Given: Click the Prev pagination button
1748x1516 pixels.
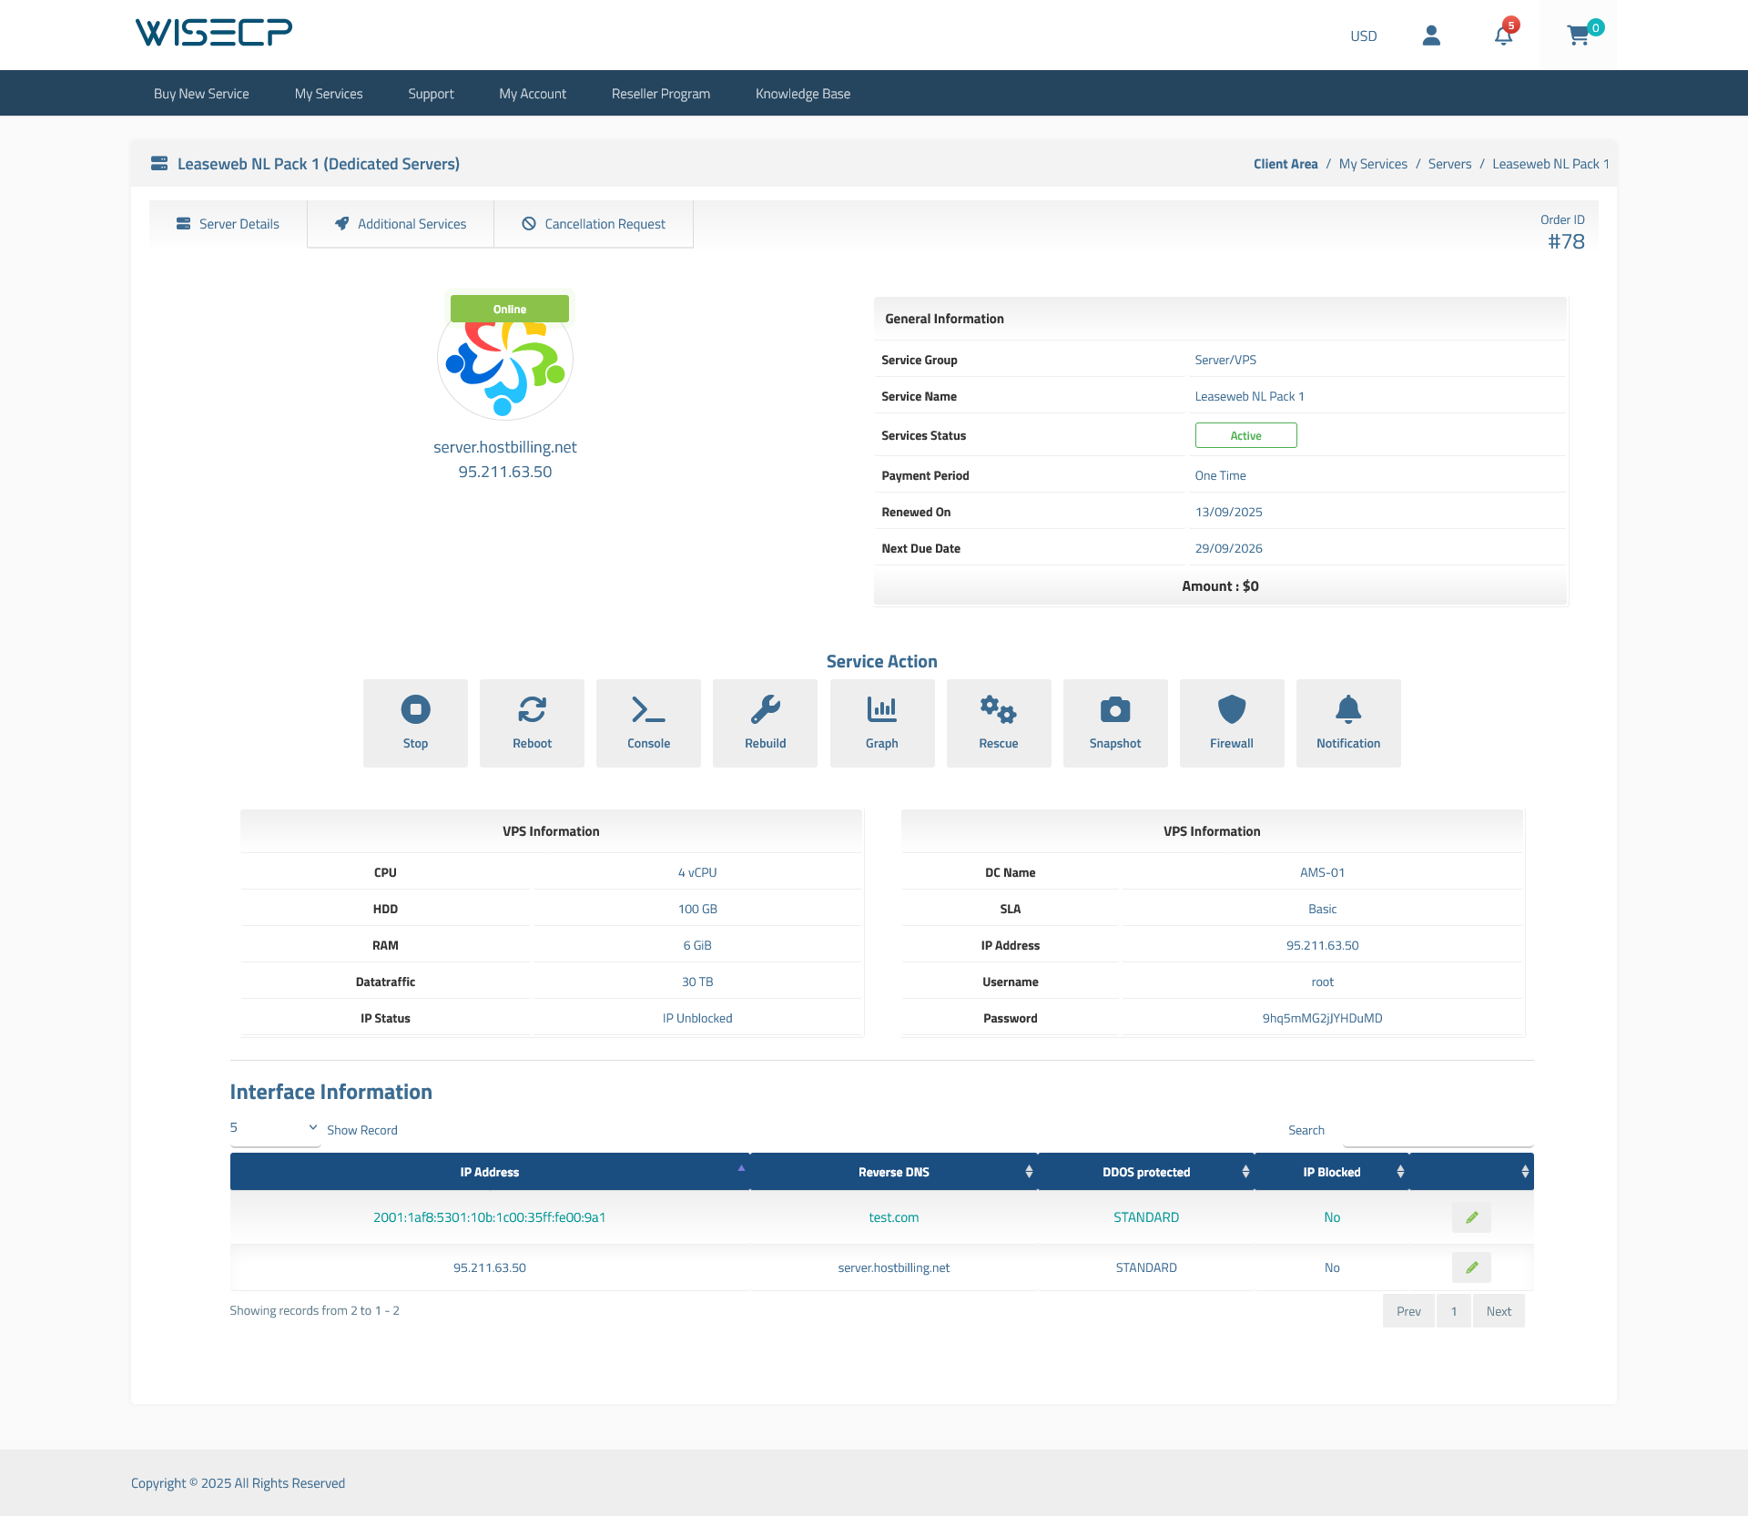Looking at the screenshot, I should [1408, 1311].
